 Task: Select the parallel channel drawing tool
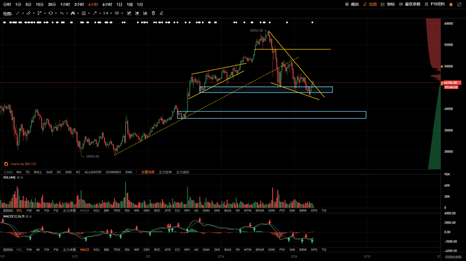28,13
